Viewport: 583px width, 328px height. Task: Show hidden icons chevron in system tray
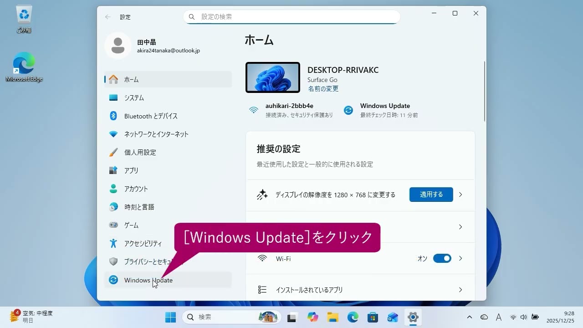[470, 317]
